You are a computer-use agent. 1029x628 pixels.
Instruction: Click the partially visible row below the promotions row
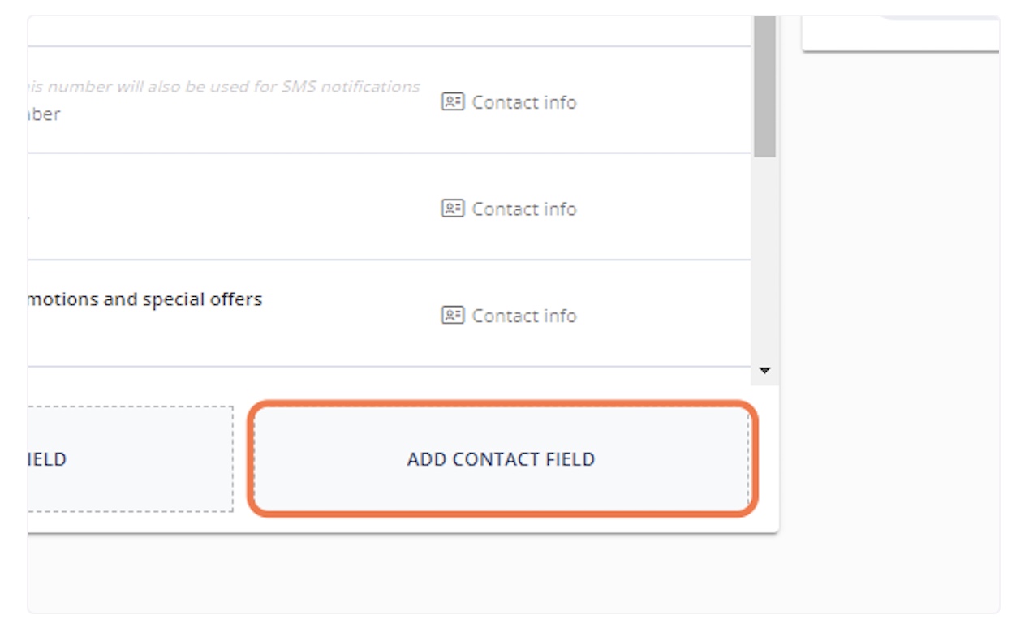coord(390,375)
